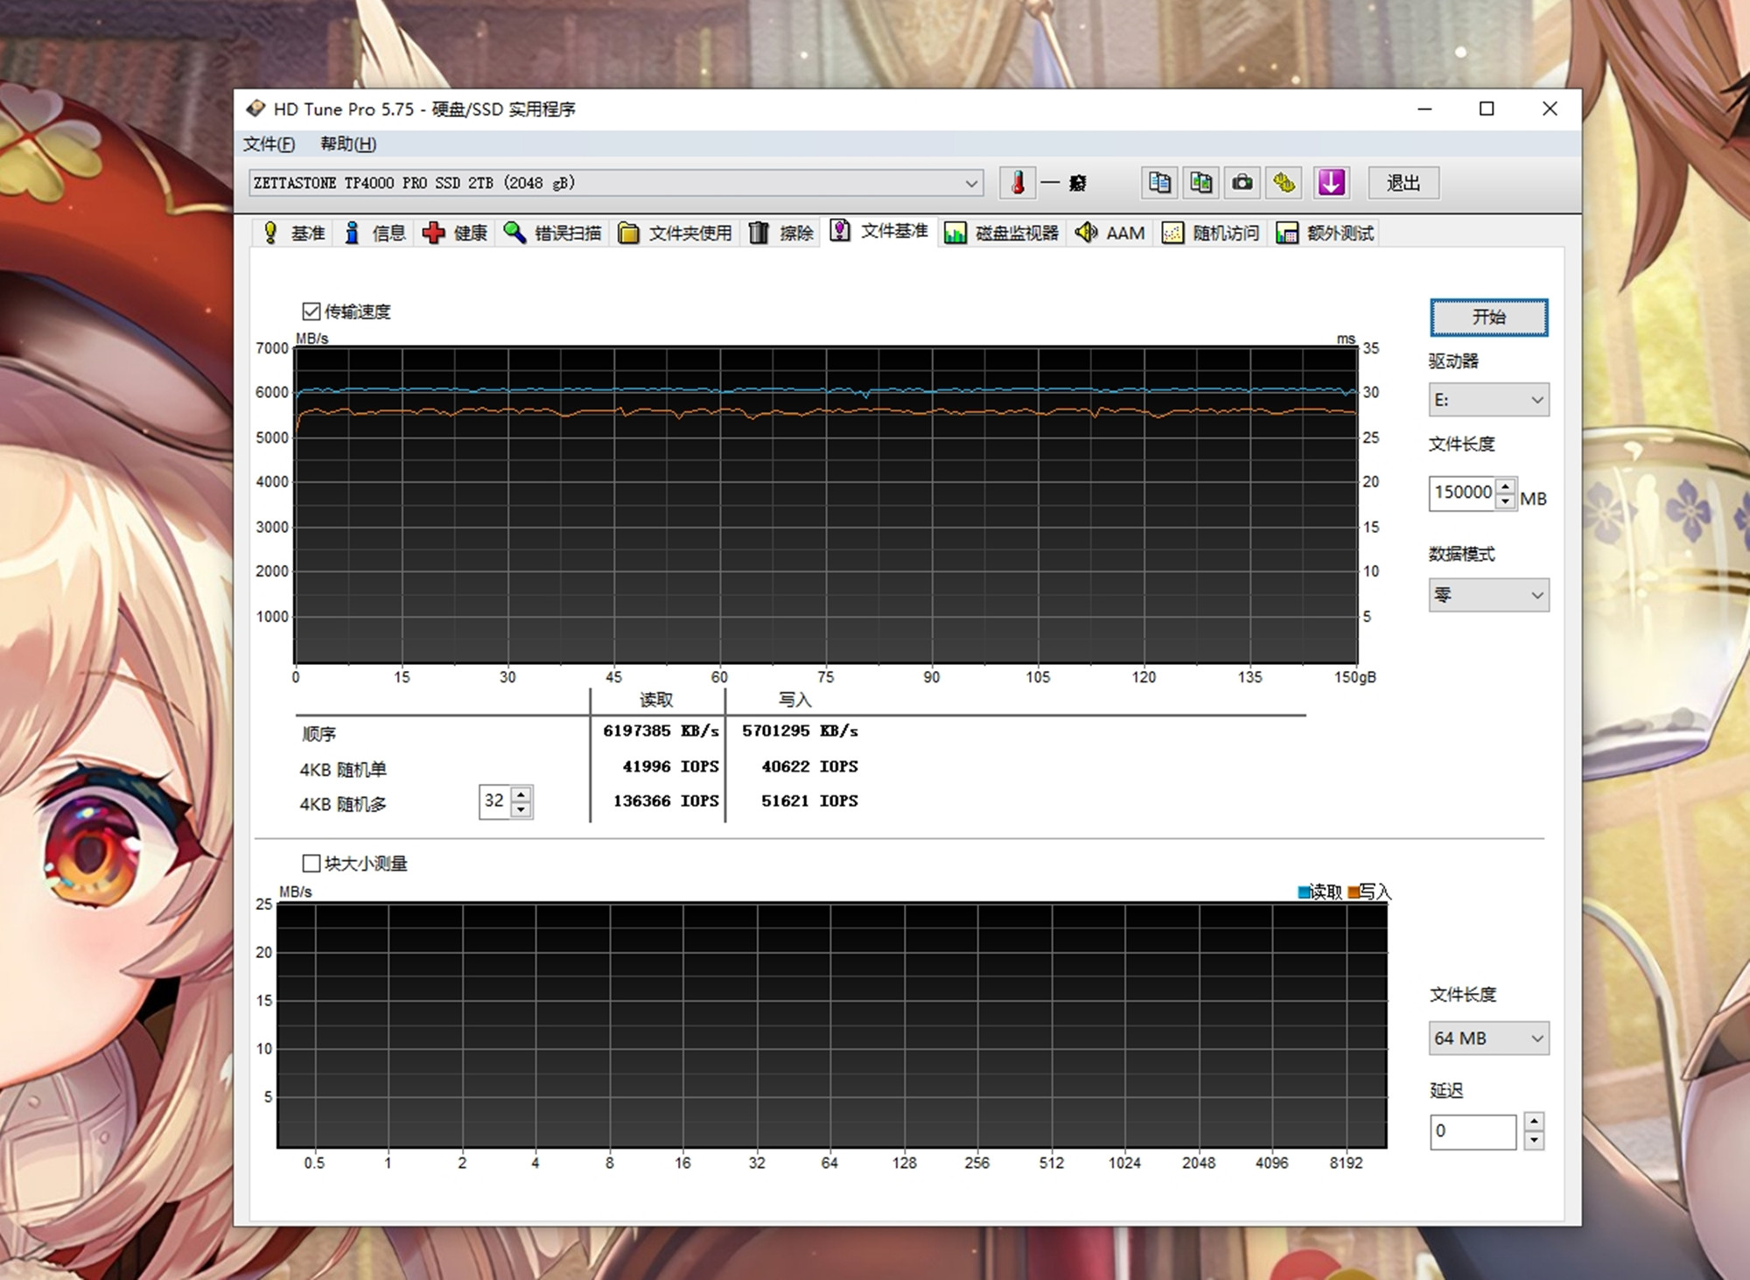Click the sequential read value 6197385 KB/s
Viewport: 1750px width, 1280px height.
(661, 731)
